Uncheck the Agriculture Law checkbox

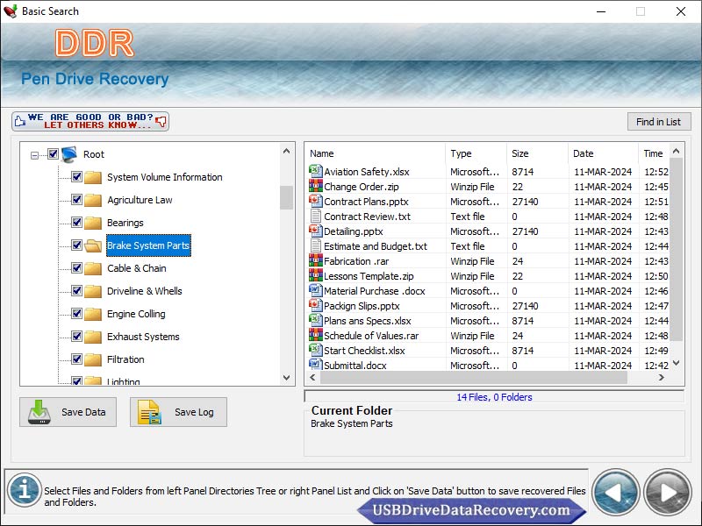(76, 200)
